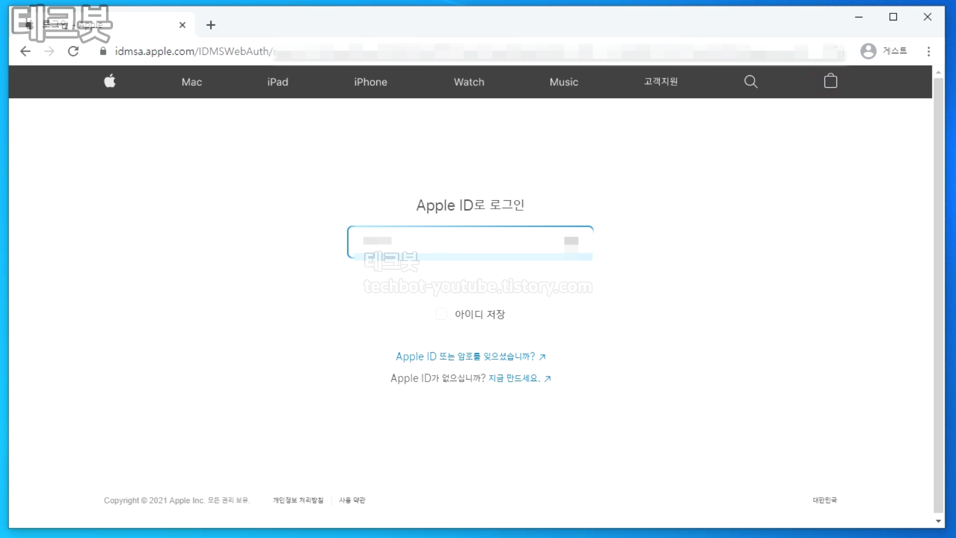Open 개인정보 처리방침 privacy link
The width and height of the screenshot is (956, 538).
298,500
